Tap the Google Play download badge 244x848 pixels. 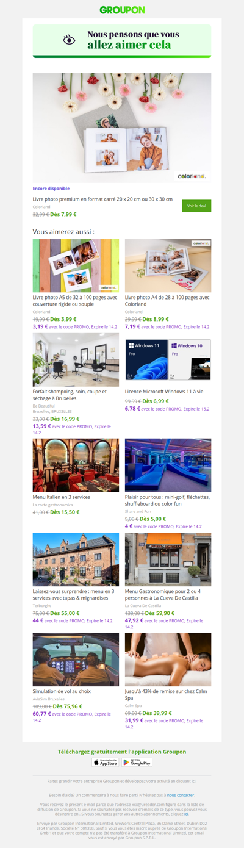[137, 762]
